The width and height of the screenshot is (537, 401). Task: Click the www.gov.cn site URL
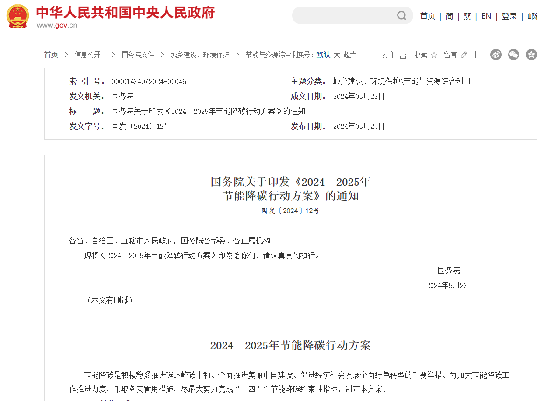point(57,25)
